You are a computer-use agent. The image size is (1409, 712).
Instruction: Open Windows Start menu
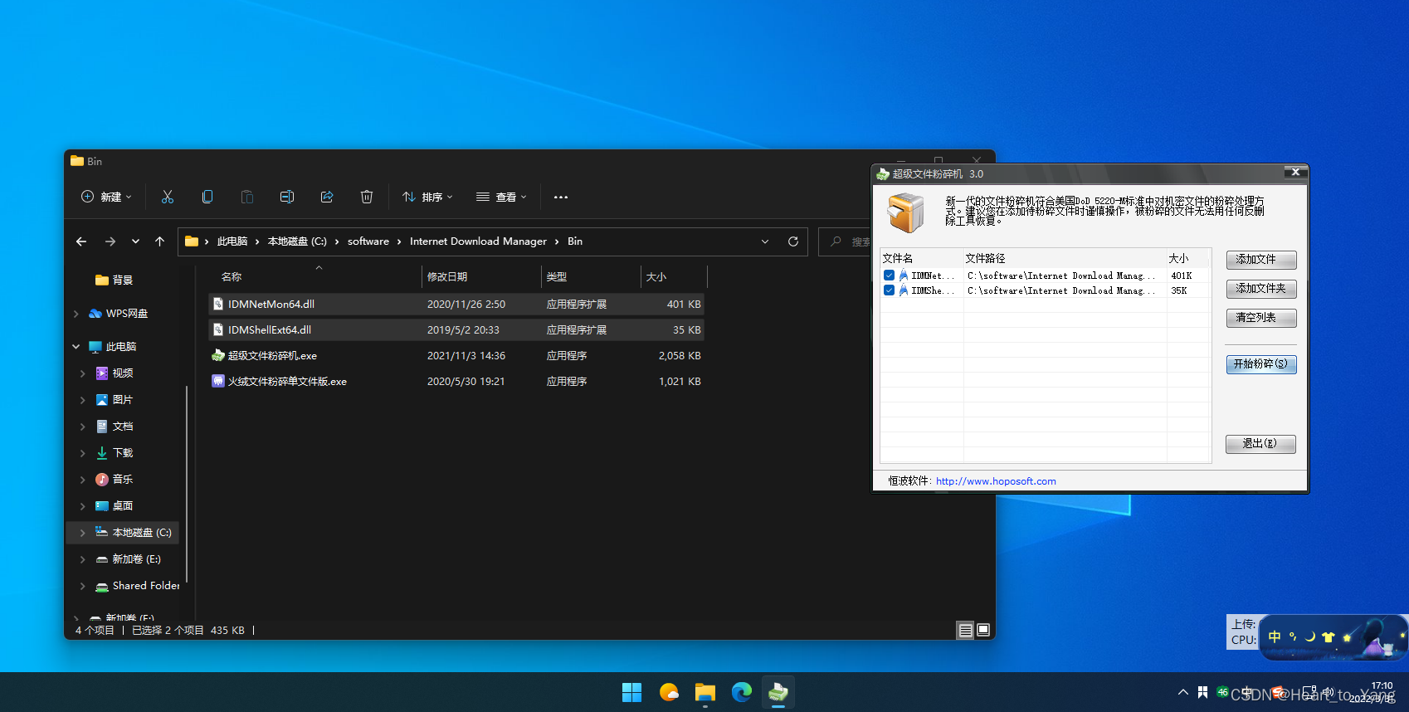tap(632, 692)
